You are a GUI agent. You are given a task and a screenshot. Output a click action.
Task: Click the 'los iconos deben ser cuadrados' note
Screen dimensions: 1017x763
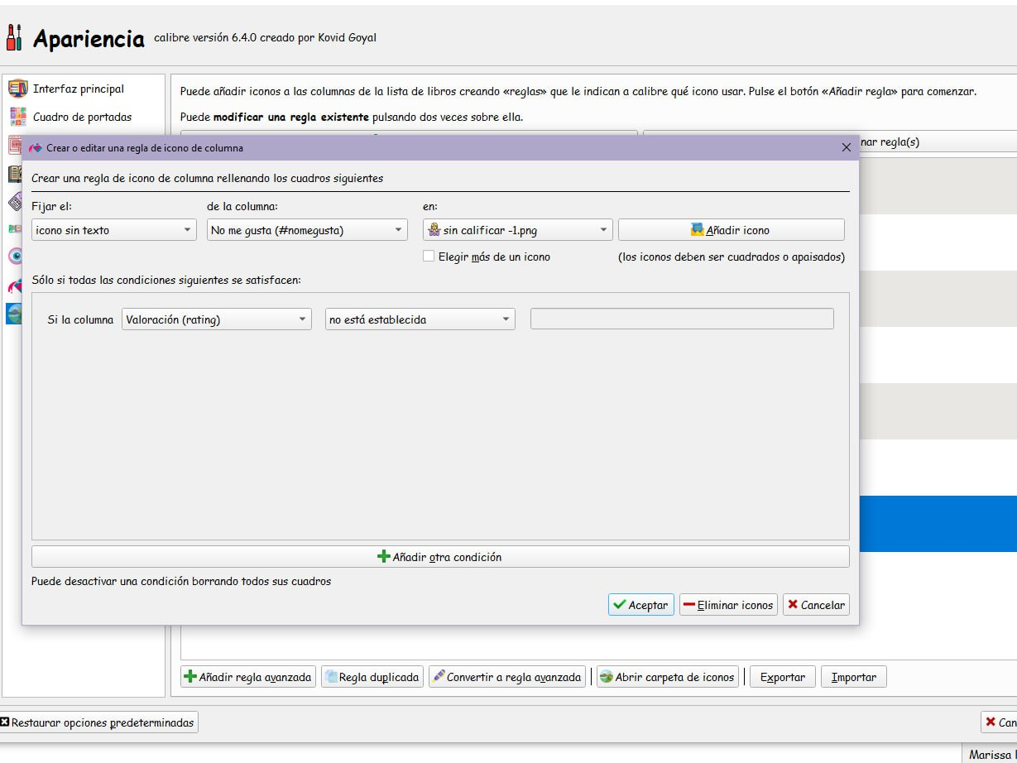[x=732, y=257]
